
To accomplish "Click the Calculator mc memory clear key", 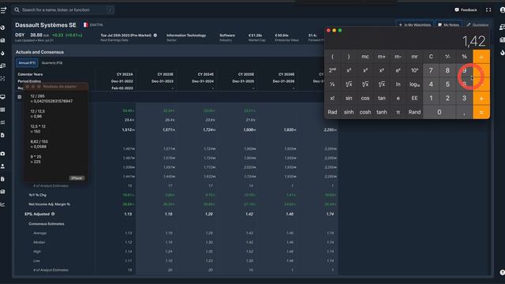I will pyautogui.click(x=365, y=57).
